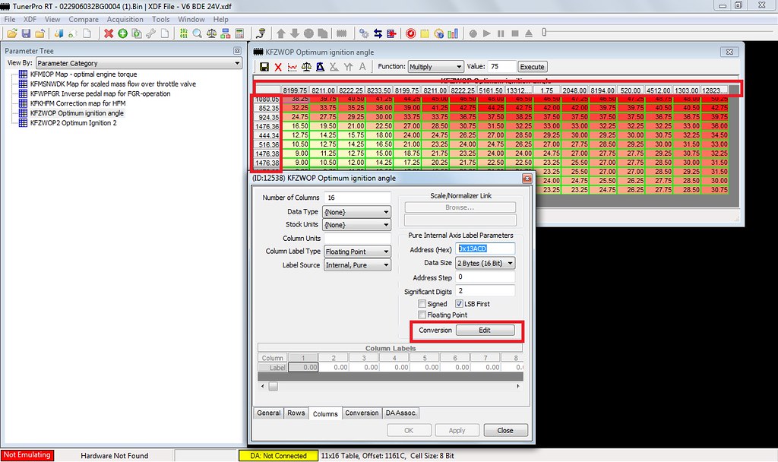
Task: Click the green plus add icon
Action: click(122, 33)
